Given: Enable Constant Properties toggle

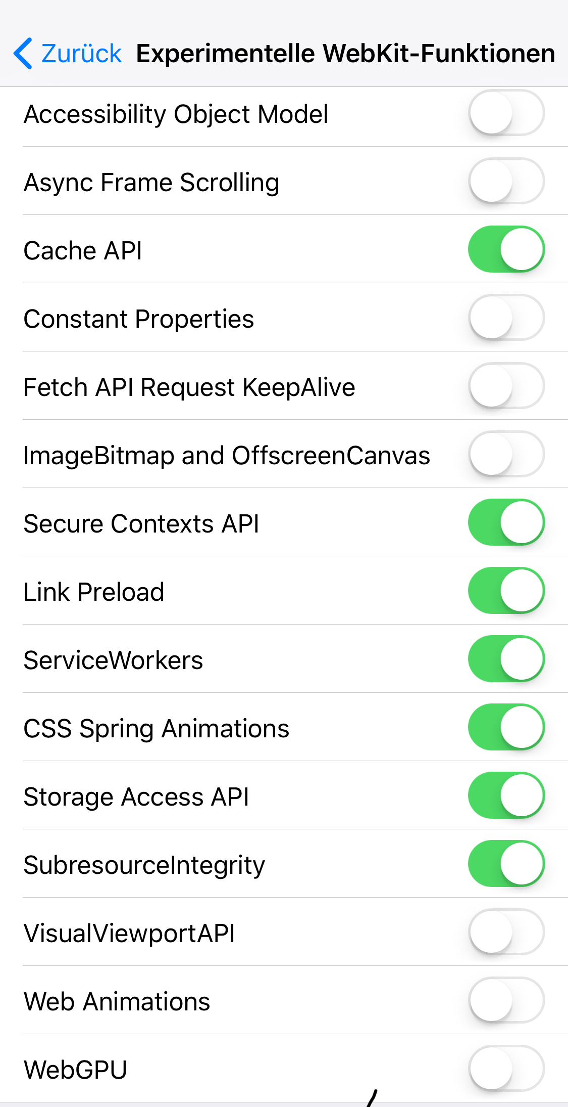Looking at the screenshot, I should tap(506, 318).
